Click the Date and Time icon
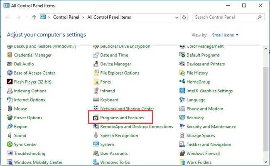The image size is (270, 166). click(x=96, y=55)
